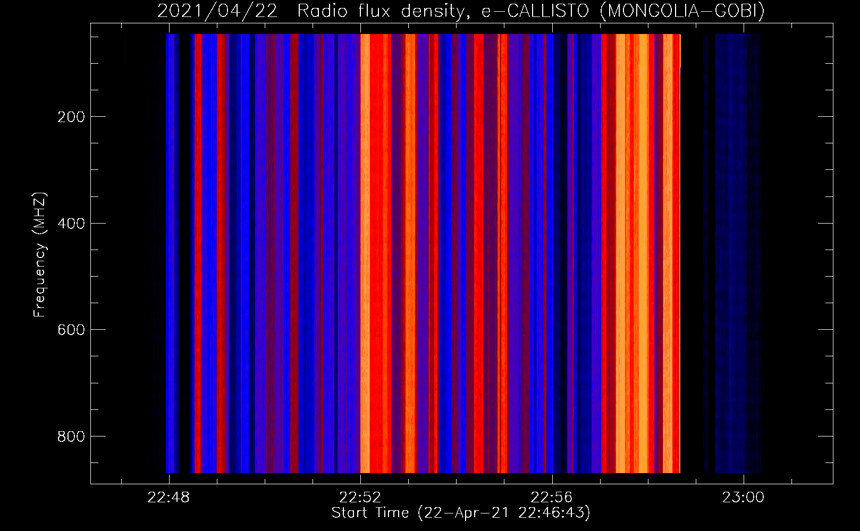Click the "22:56" time tick label
The image size is (860, 531).
[x=552, y=498]
